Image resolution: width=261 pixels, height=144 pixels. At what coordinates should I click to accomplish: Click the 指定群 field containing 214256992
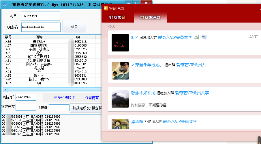(x=26, y=97)
